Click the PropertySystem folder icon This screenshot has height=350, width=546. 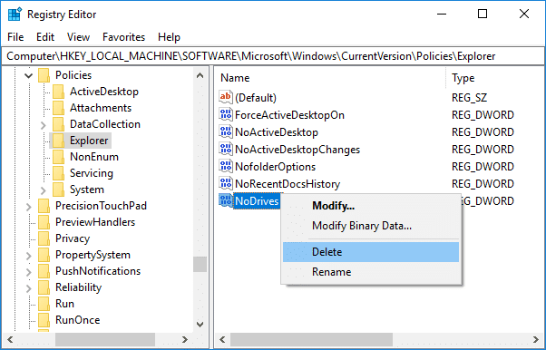(x=44, y=256)
